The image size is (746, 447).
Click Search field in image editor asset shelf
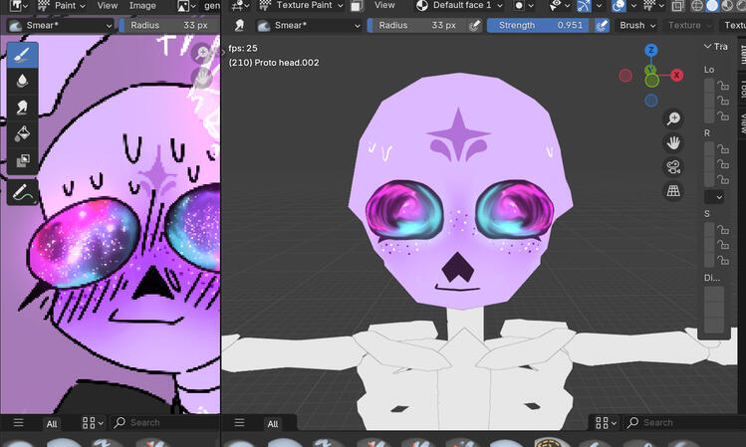[x=165, y=422]
